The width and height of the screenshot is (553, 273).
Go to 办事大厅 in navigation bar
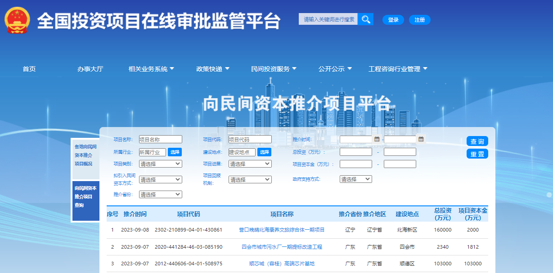(90, 69)
